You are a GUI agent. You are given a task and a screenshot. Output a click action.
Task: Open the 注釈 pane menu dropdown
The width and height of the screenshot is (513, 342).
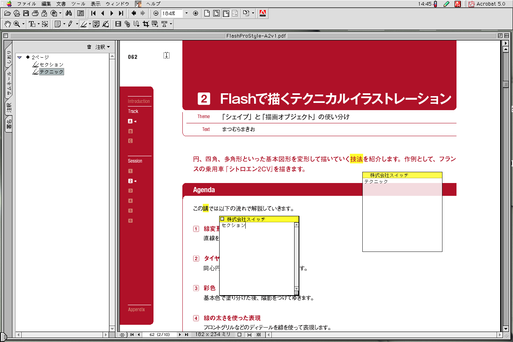click(103, 47)
